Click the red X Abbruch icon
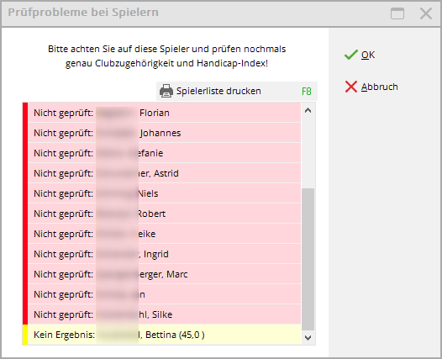This screenshot has height=359, width=442. click(x=351, y=87)
